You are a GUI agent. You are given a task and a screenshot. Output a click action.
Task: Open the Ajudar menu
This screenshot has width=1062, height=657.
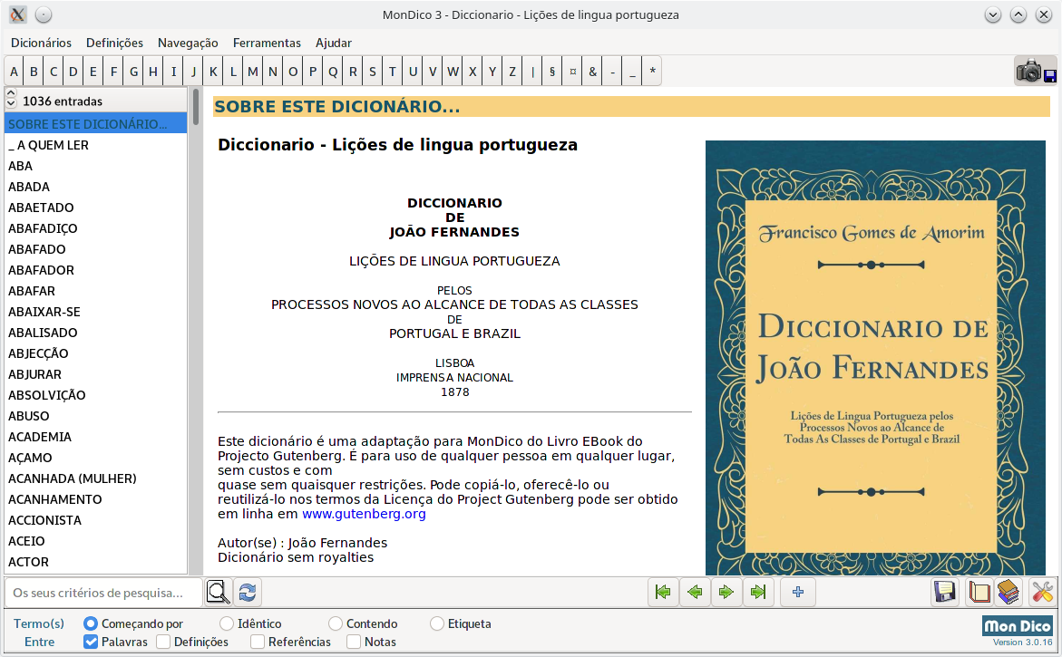333,43
